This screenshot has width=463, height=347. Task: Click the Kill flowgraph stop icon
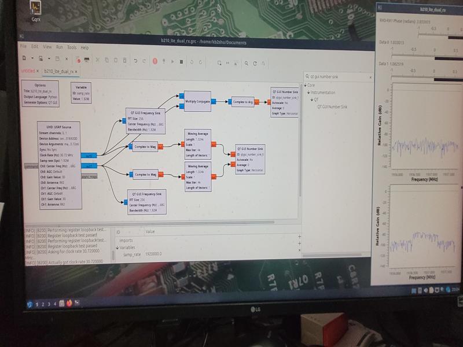pyautogui.click(x=182, y=62)
